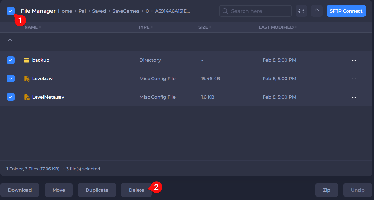
Task: Click the folder icon beside backup
Action: [x=27, y=60]
